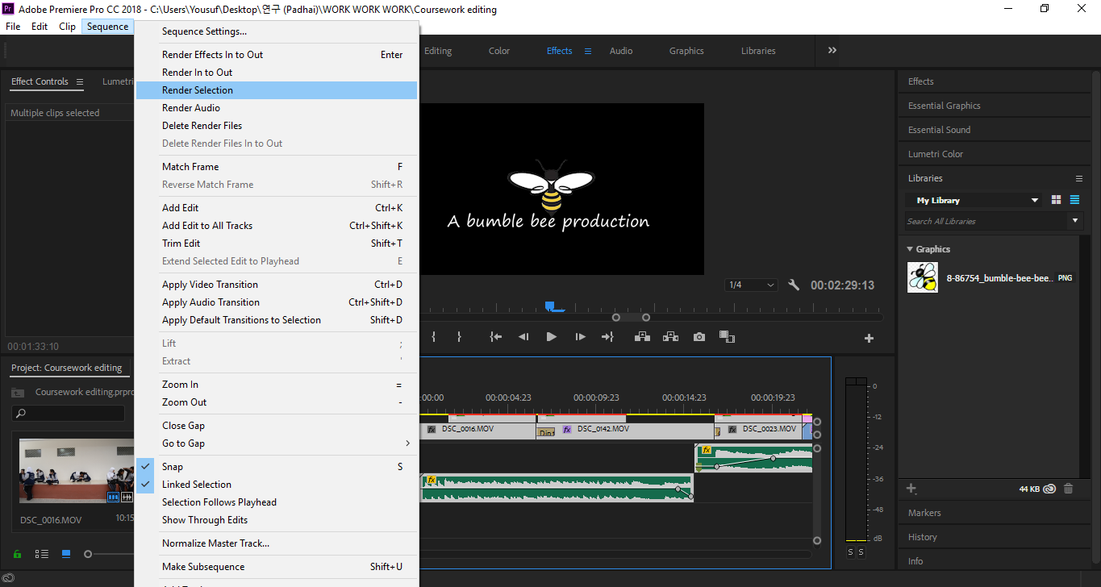The width and height of the screenshot is (1101, 587).
Task: Navigate up with the project folder icon
Action: point(18,393)
